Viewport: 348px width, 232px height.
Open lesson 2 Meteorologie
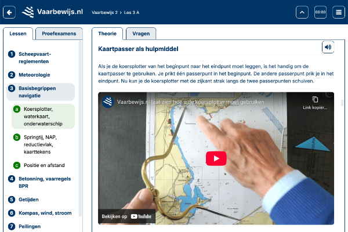pos(41,75)
